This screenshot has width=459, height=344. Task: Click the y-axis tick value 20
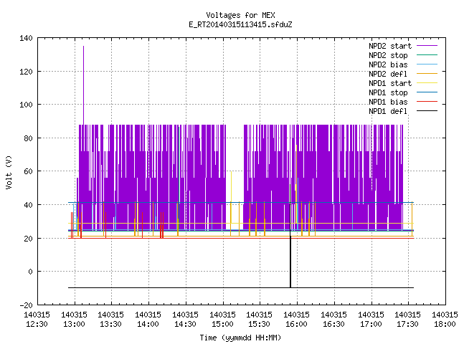(28, 239)
